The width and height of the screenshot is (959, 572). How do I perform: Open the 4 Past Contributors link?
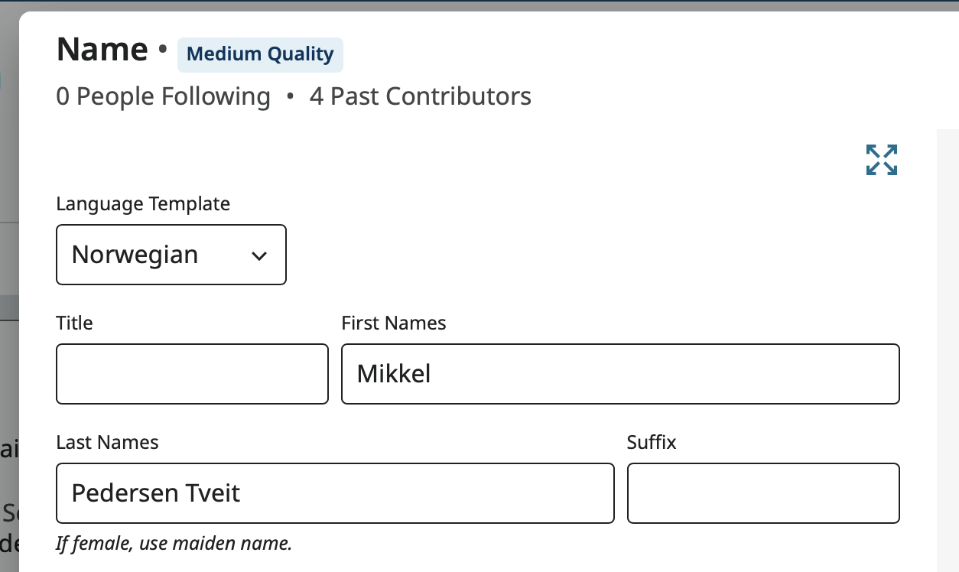[x=420, y=96]
